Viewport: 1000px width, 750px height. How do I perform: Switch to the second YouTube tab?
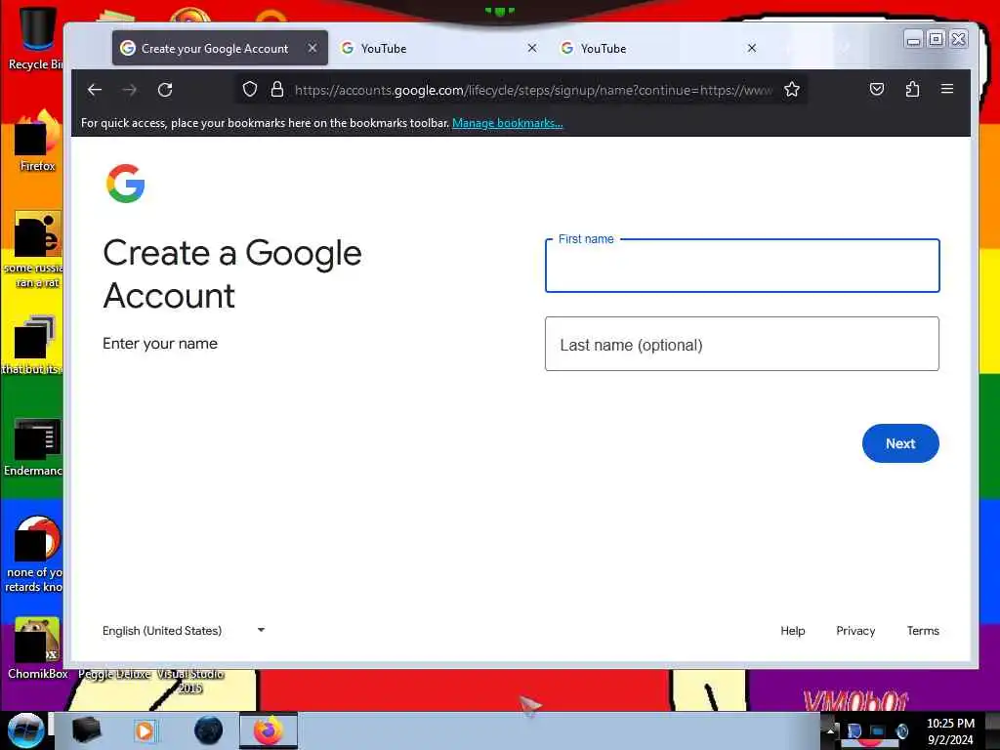pyautogui.click(x=659, y=48)
